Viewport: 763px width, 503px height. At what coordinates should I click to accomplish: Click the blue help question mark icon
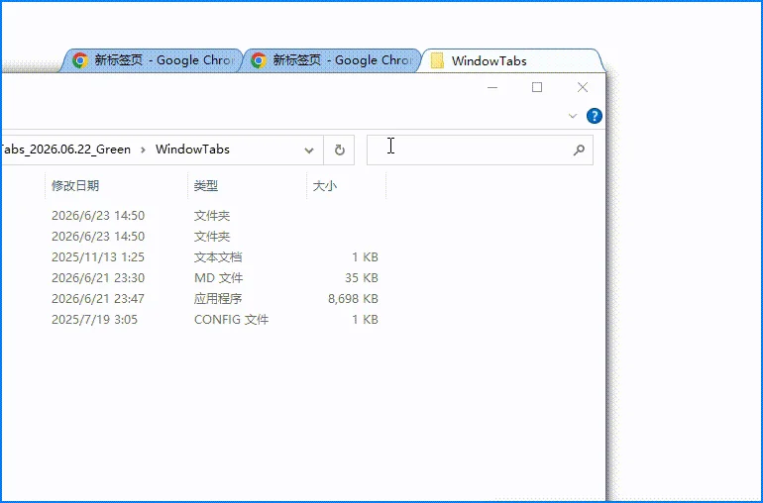595,116
